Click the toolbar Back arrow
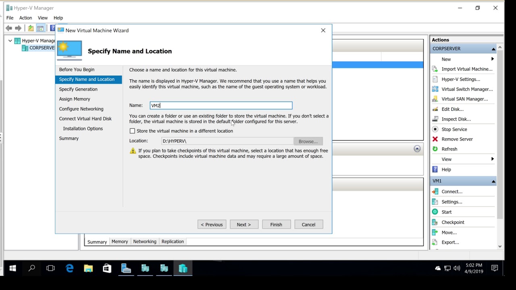Image resolution: width=516 pixels, height=290 pixels. tap(9, 28)
